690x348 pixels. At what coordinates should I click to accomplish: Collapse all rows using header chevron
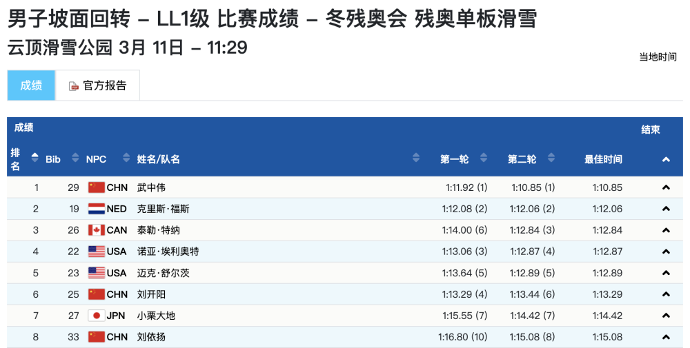[x=666, y=159]
